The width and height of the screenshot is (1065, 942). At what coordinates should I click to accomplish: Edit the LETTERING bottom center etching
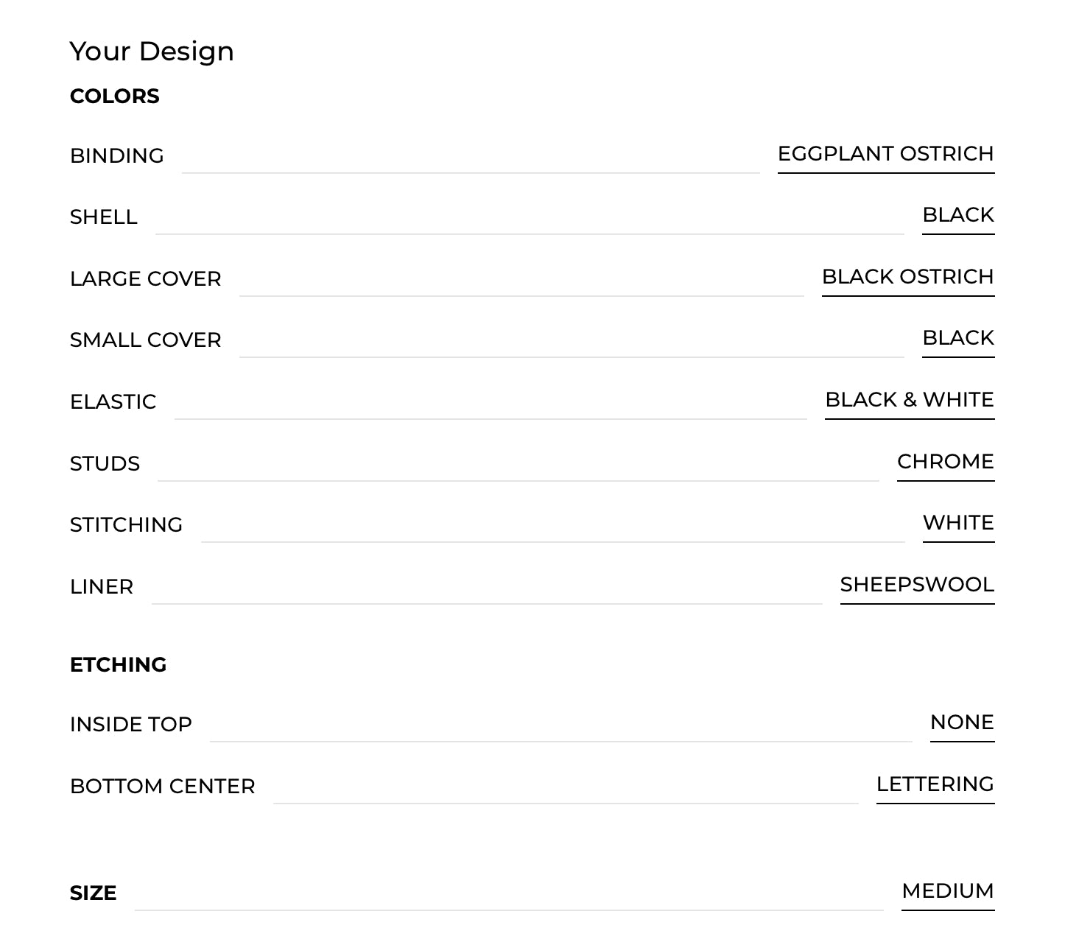pyautogui.click(x=935, y=784)
